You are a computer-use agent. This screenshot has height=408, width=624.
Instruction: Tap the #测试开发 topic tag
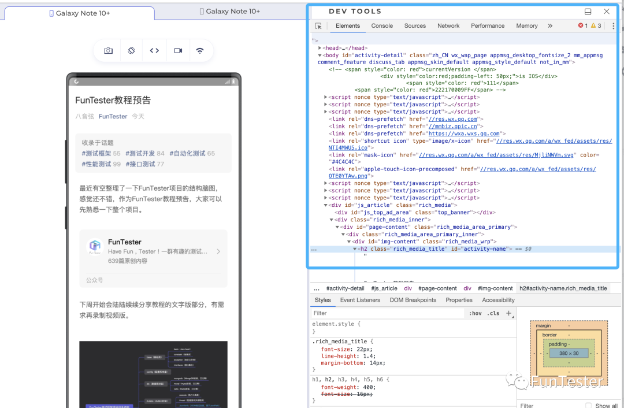click(140, 153)
